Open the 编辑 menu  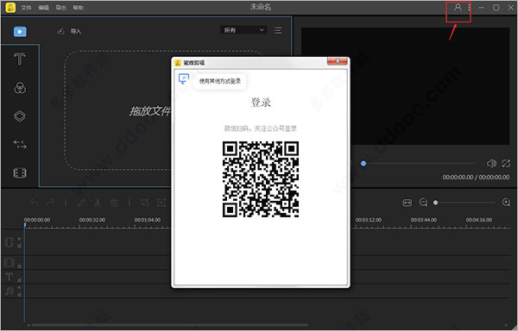tap(44, 7)
